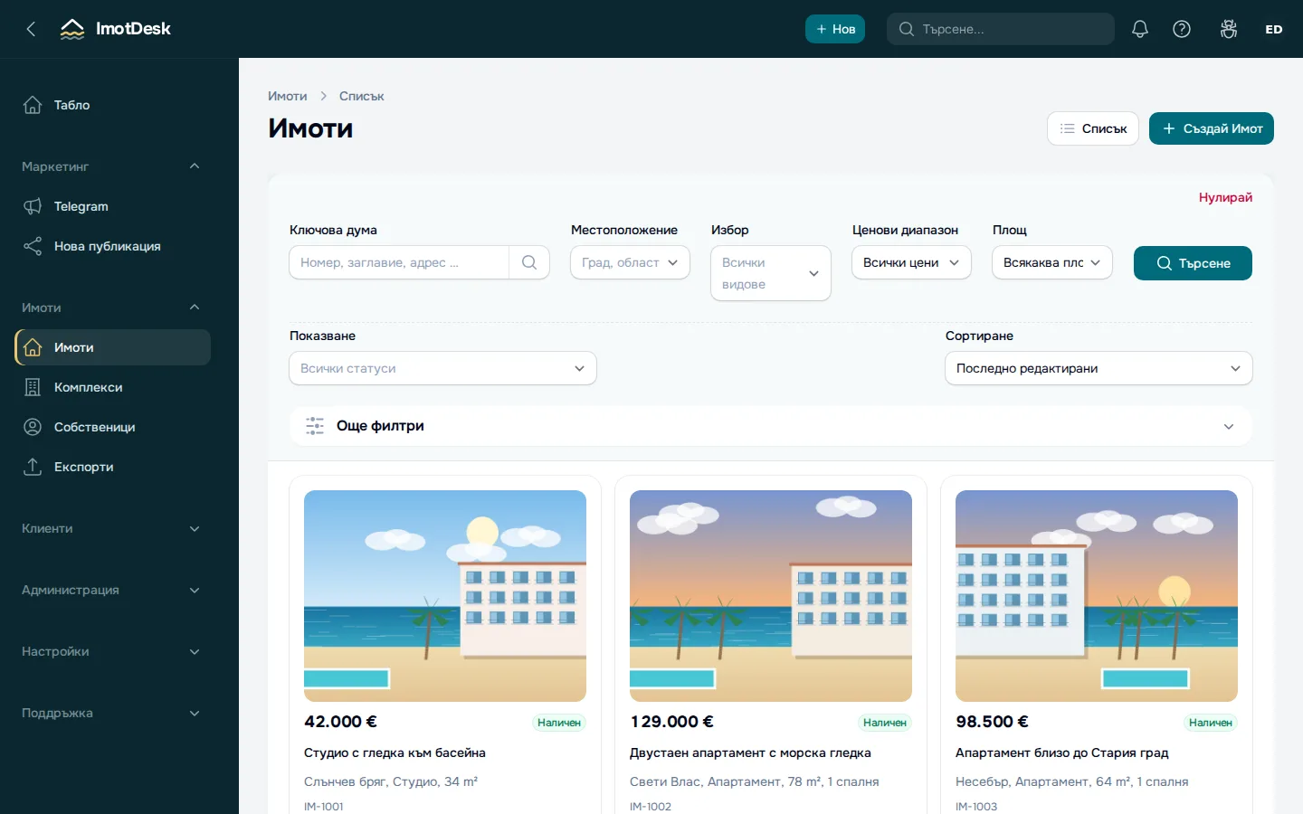1303x814 pixels.
Task: Click title Студио с гледка към басейна
Action: point(395,752)
